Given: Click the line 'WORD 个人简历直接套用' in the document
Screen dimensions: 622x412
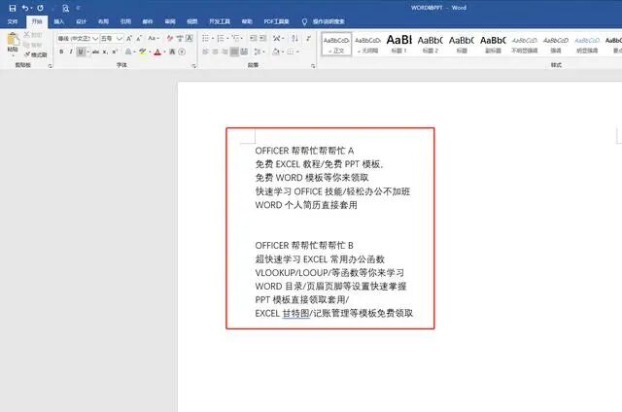Looking at the screenshot, I should click(306, 205).
